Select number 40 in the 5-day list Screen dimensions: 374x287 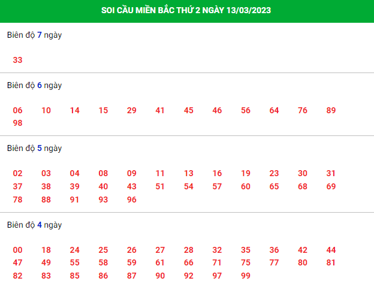click(x=103, y=186)
